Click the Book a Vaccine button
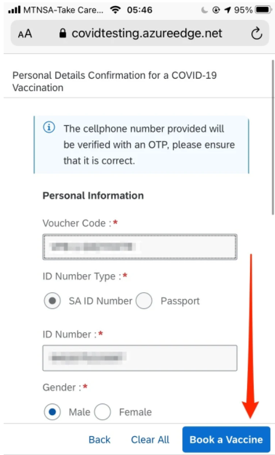This screenshot has width=275, height=455. (x=226, y=439)
